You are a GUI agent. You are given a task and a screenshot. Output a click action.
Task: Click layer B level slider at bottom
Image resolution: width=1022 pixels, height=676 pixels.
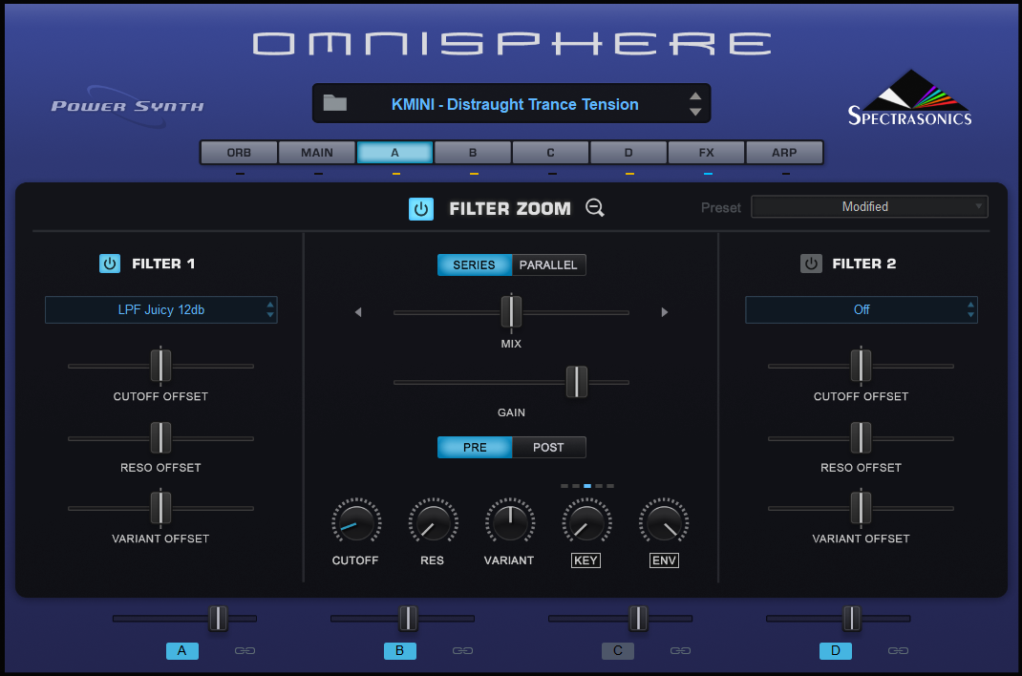pos(408,618)
